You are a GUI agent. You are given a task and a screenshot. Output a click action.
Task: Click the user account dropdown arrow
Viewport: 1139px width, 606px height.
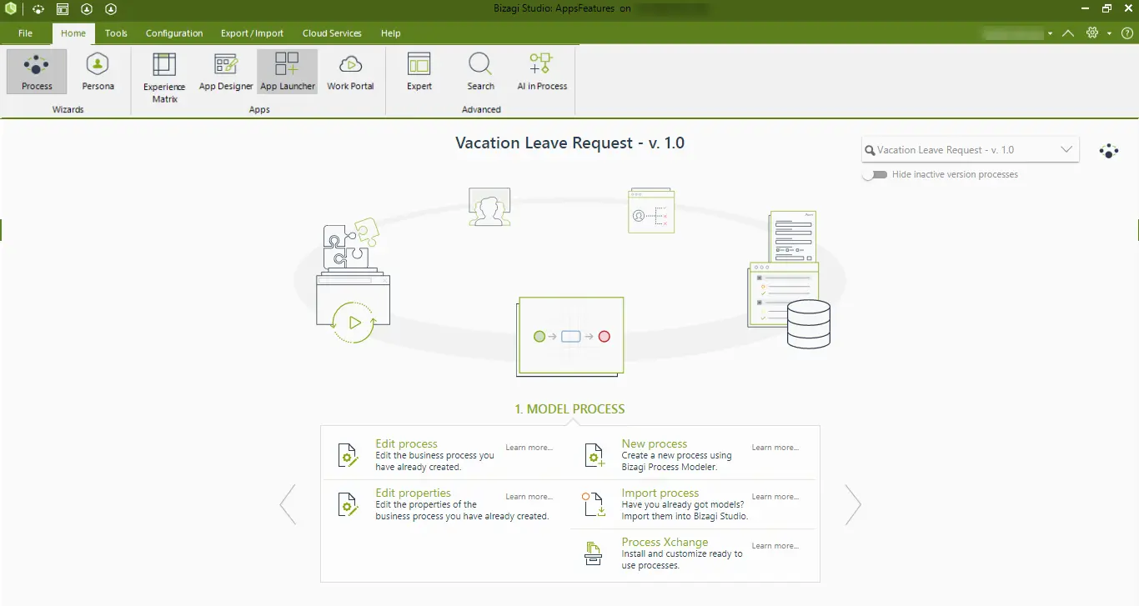[x=1051, y=34]
